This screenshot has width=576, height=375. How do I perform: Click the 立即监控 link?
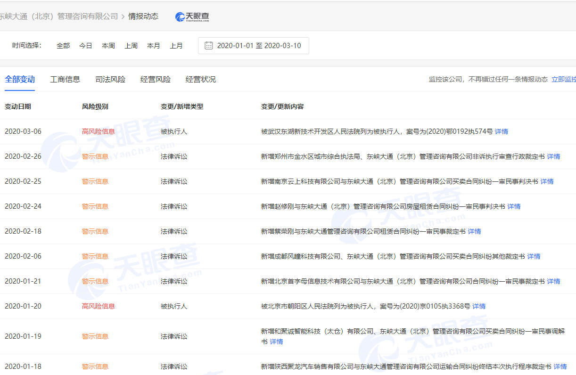[564, 79]
